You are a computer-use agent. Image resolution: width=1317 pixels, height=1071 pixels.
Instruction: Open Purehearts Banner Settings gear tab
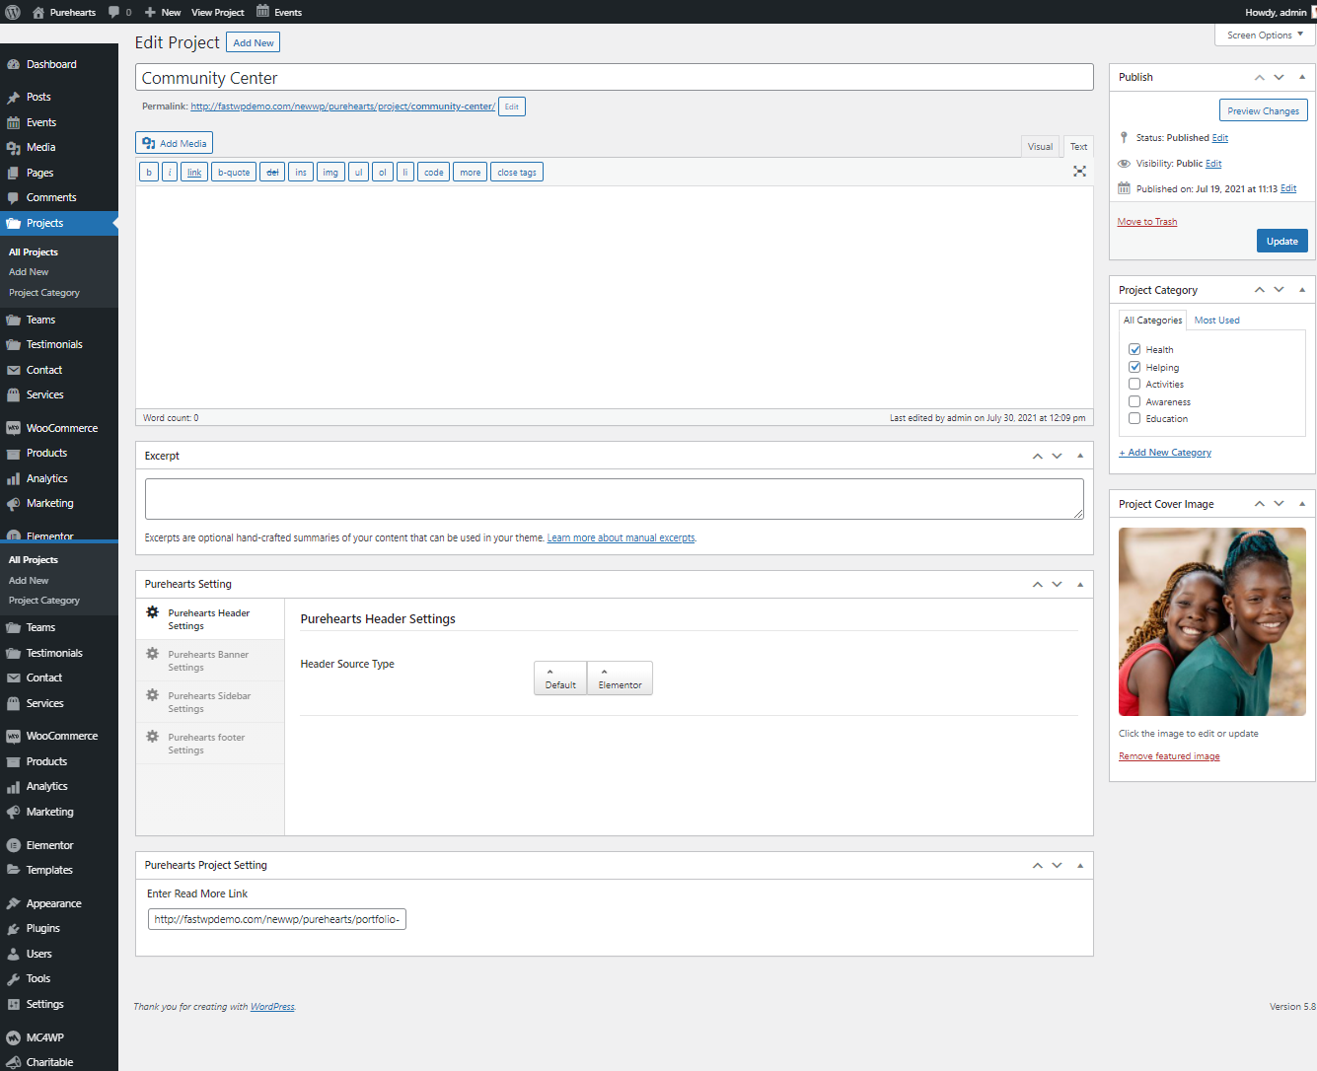(209, 661)
